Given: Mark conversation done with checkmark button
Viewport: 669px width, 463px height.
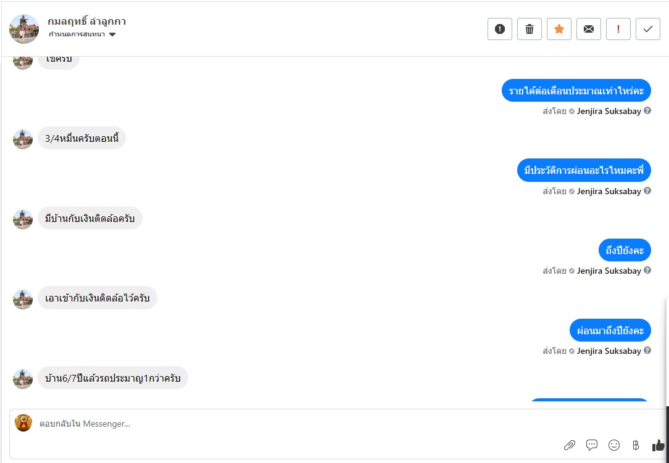Looking at the screenshot, I should [x=648, y=29].
